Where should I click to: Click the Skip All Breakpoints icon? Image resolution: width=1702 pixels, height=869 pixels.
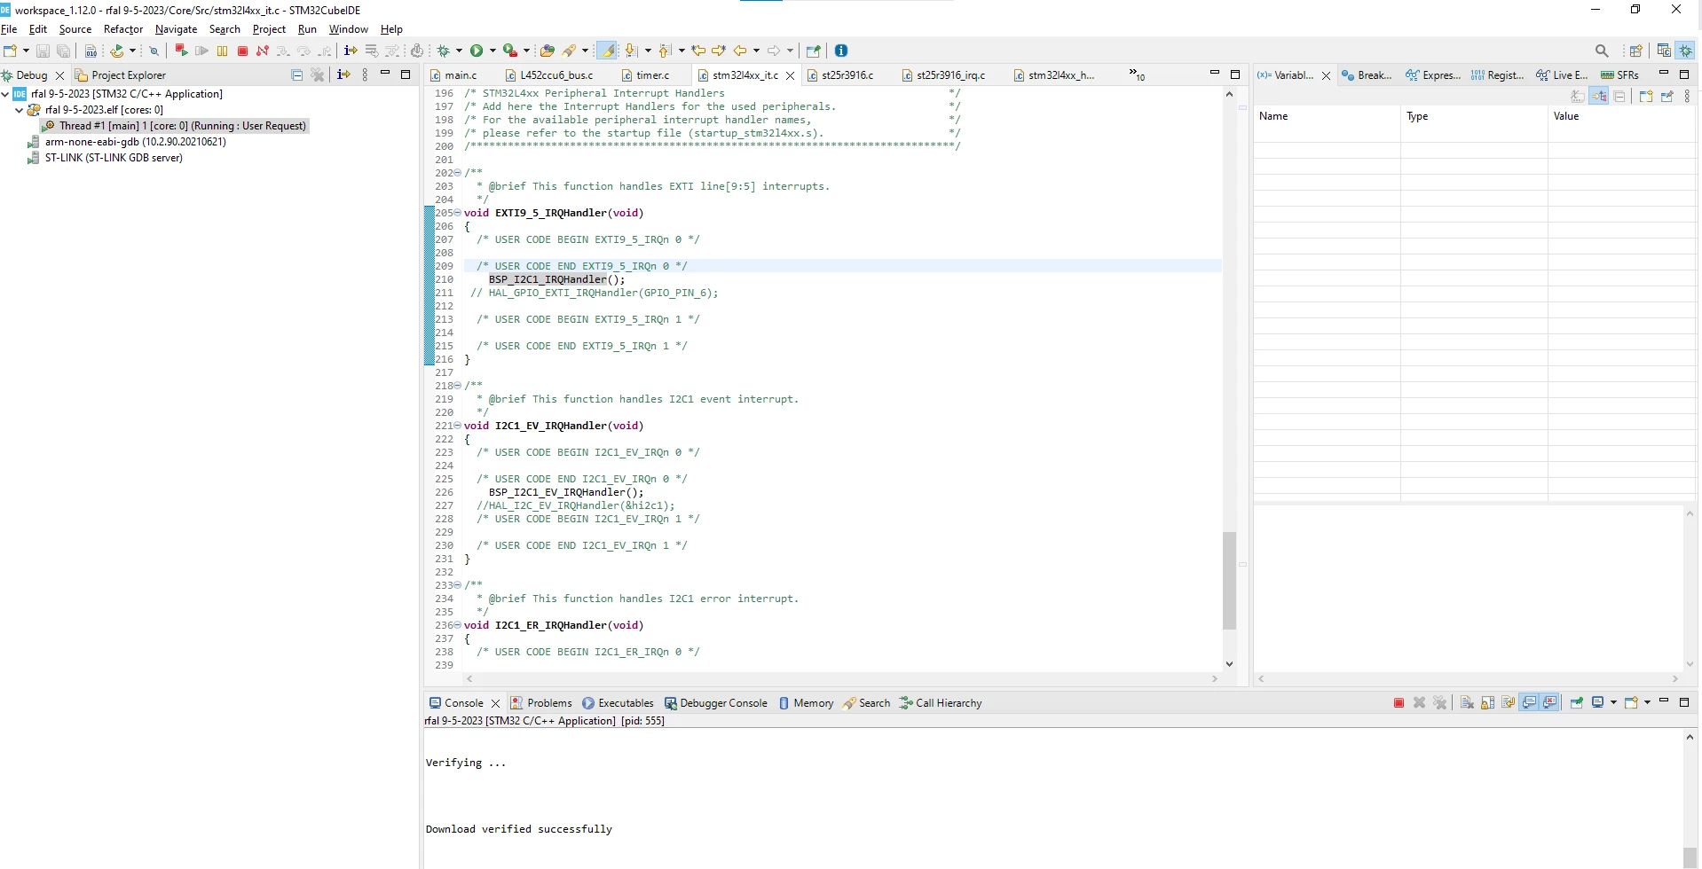tap(154, 51)
